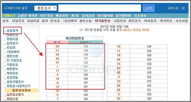Click the empty search input field
191x102 pixels.
click(x=99, y=8)
